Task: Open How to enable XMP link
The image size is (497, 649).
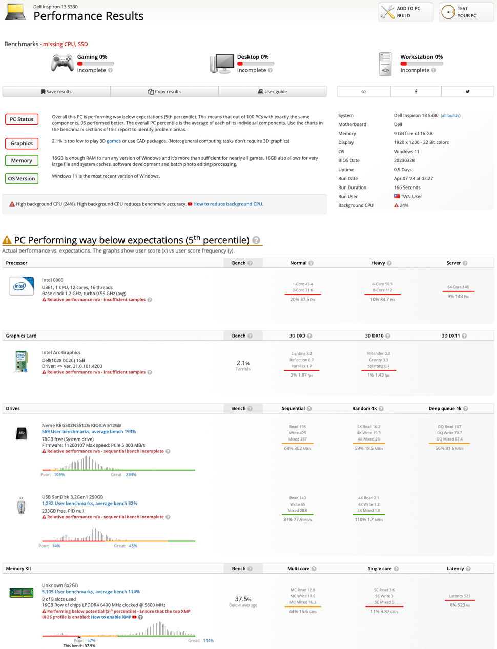Action: [x=111, y=617]
